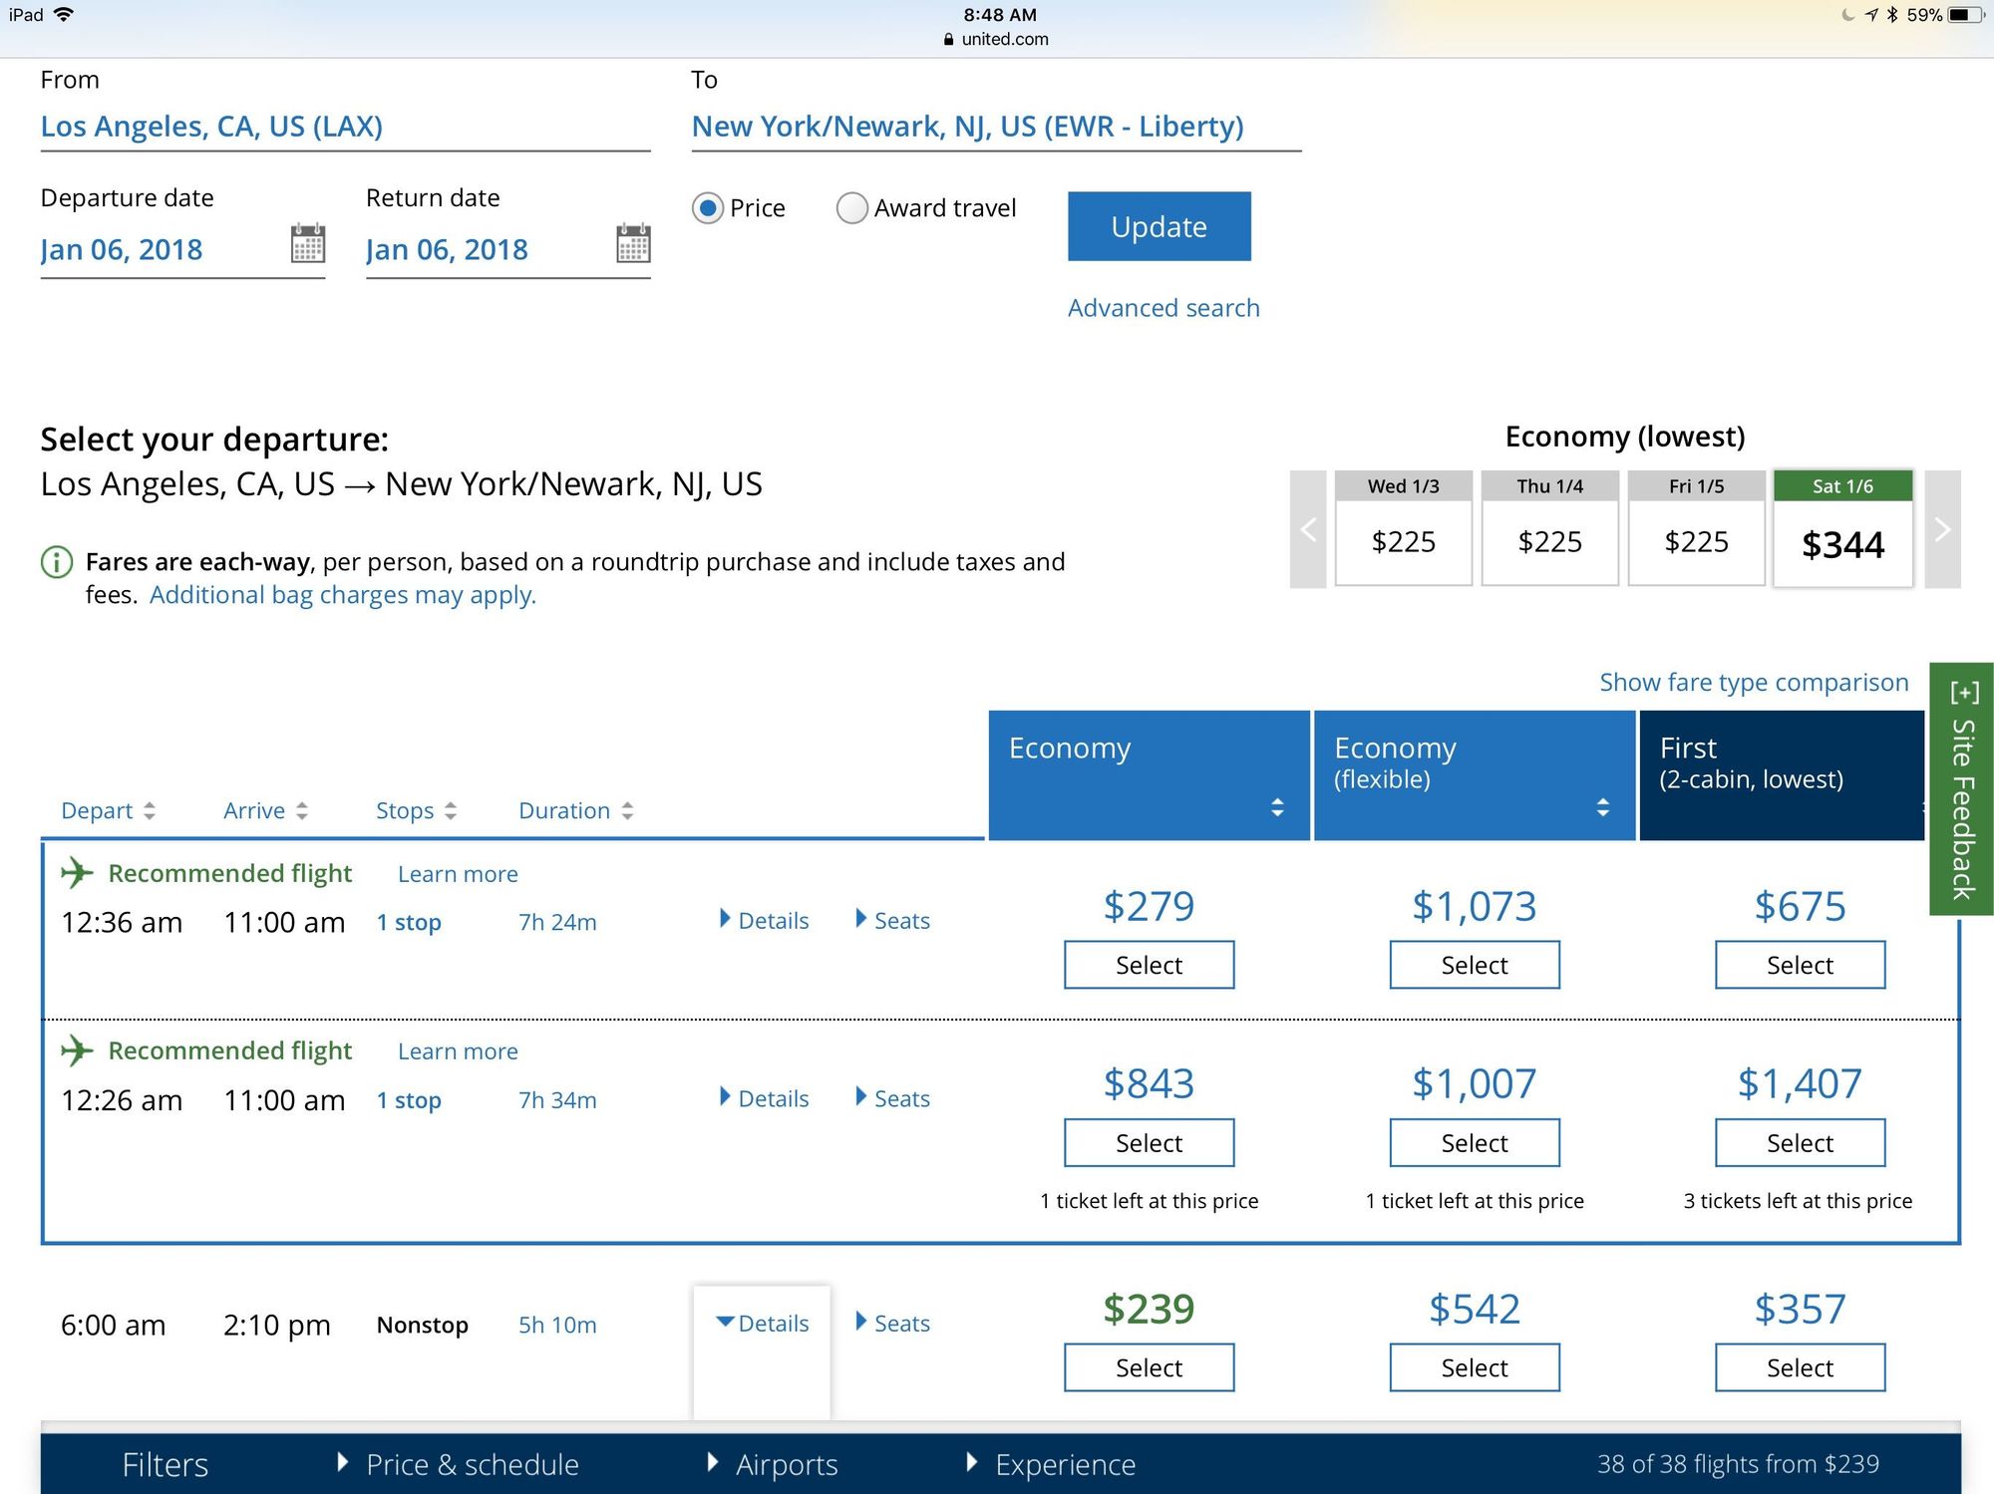The width and height of the screenshot is (1994, 1494).
Task: Open the green Site Feedback tab
Action: pyautogui.click(x=1961, y=788)
